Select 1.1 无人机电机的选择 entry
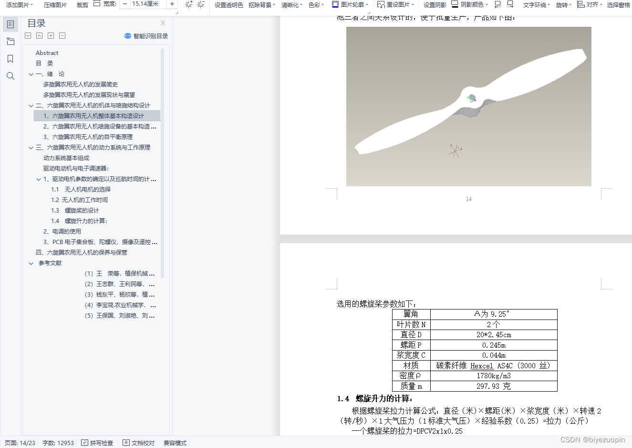Screen dimensions: 632x448 pos(81,190)
